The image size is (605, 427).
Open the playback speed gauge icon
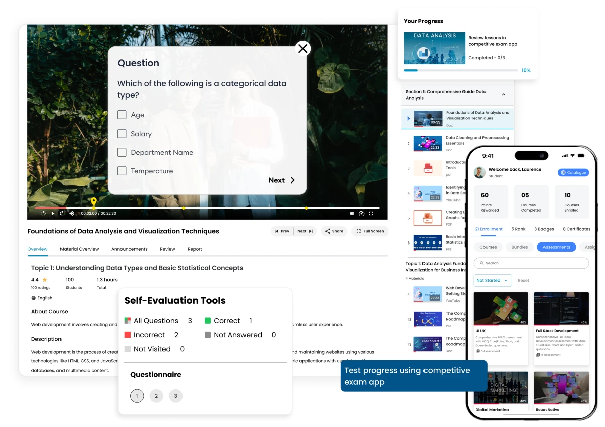(x=361, y=213)
